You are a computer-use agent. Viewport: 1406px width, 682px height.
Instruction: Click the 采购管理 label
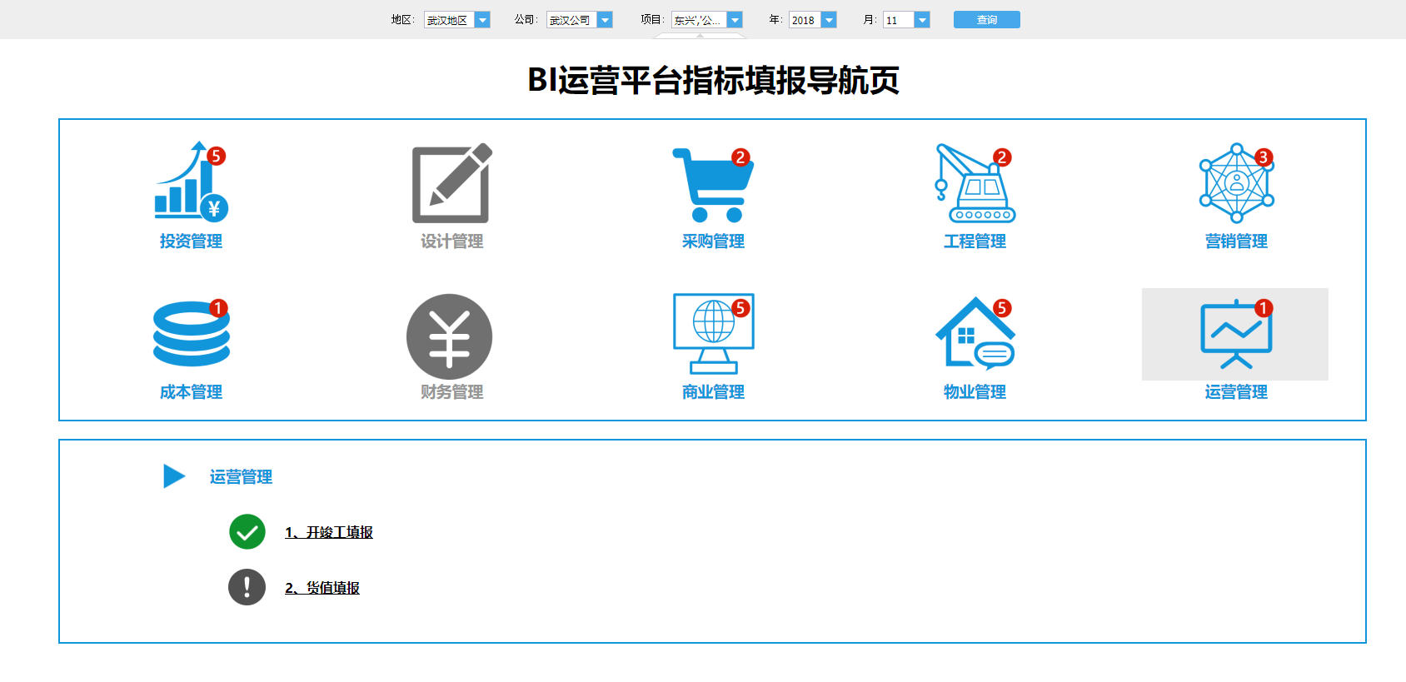tap(713, 241)
